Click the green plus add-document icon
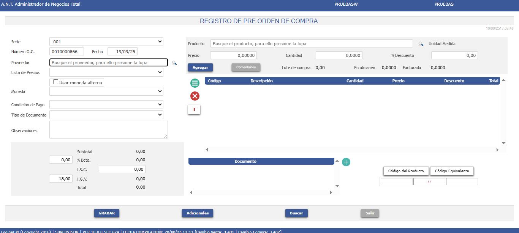519x233 pixels. click(x=346, y=162)
